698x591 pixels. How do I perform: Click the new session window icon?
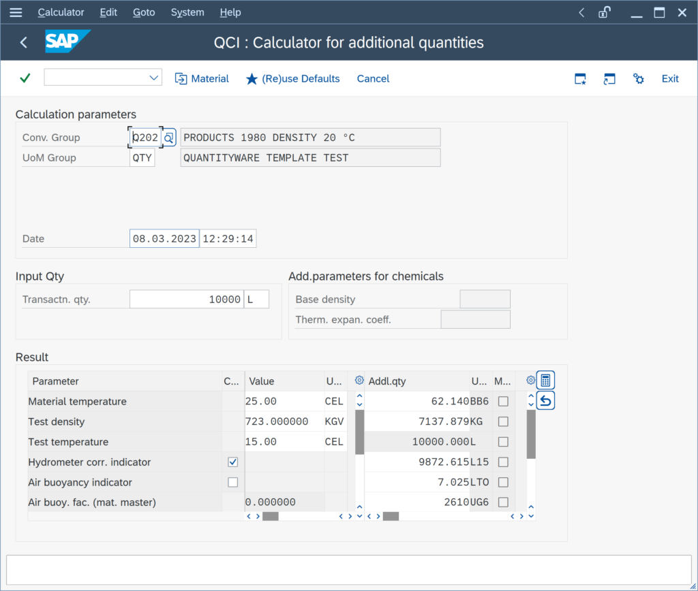coord(609,79)
